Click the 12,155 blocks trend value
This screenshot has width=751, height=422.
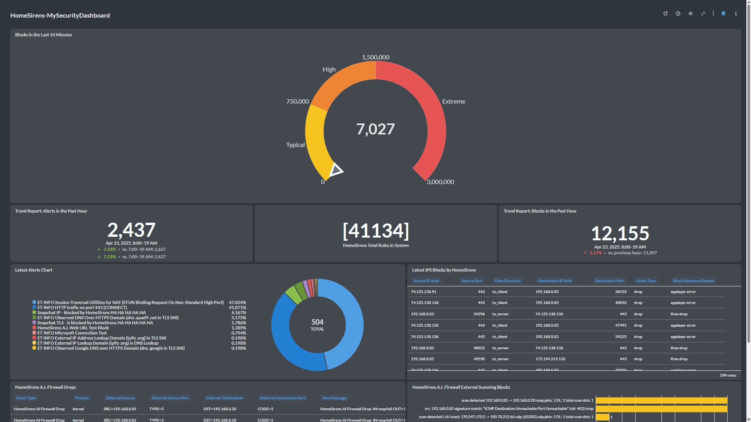click(x=620, y=233)
